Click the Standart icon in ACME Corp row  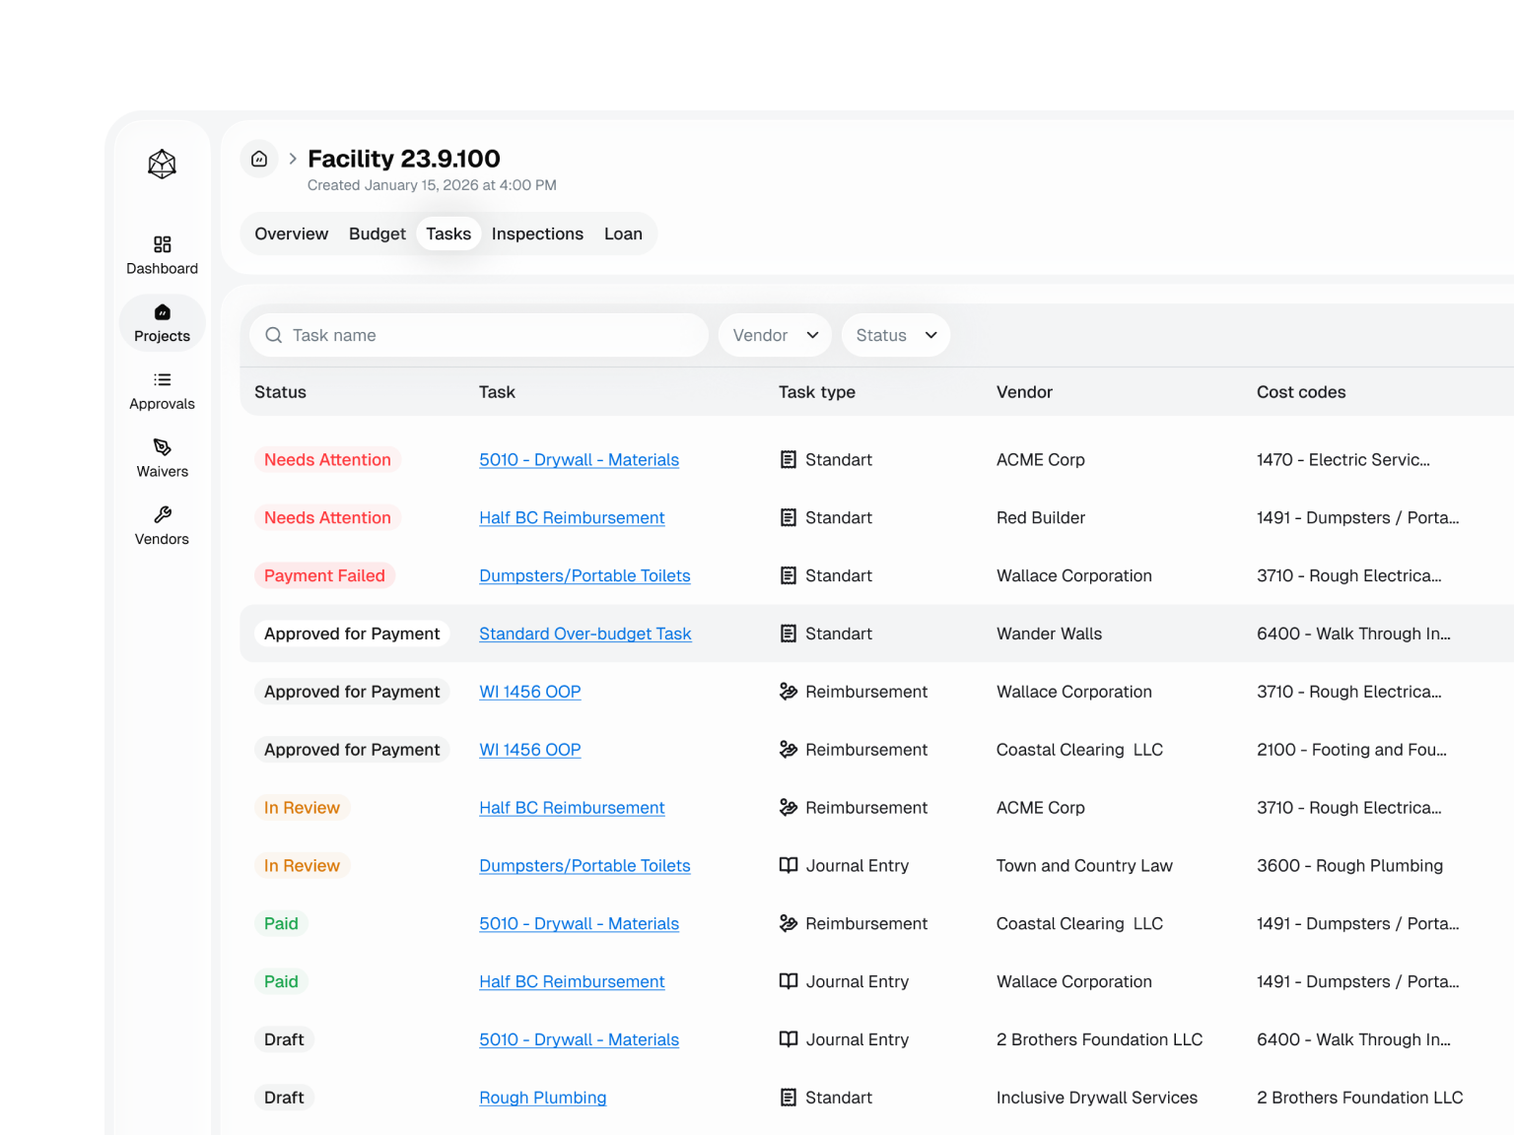(789, 460)
